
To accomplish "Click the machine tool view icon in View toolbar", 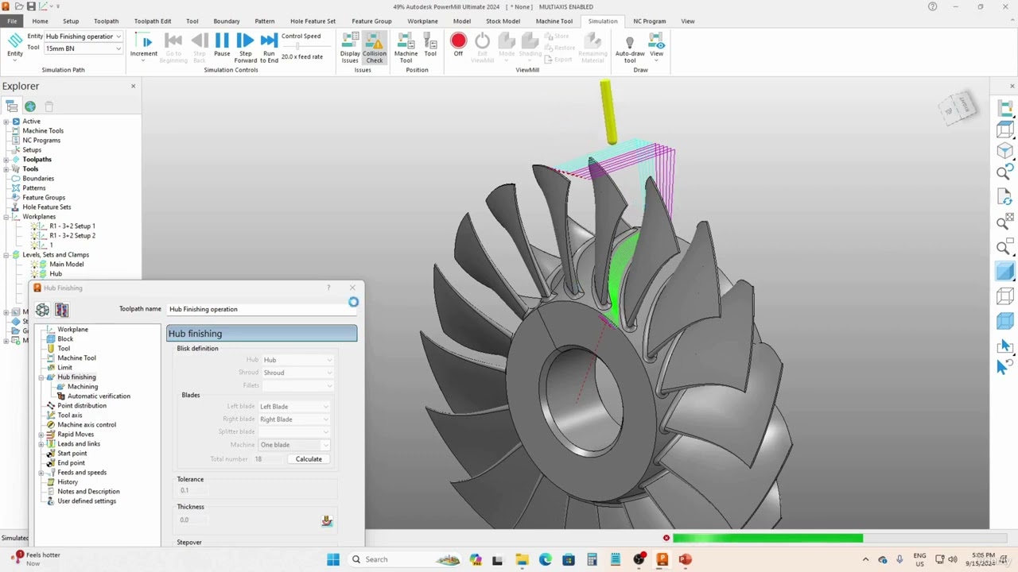I will click(1005, 108).
